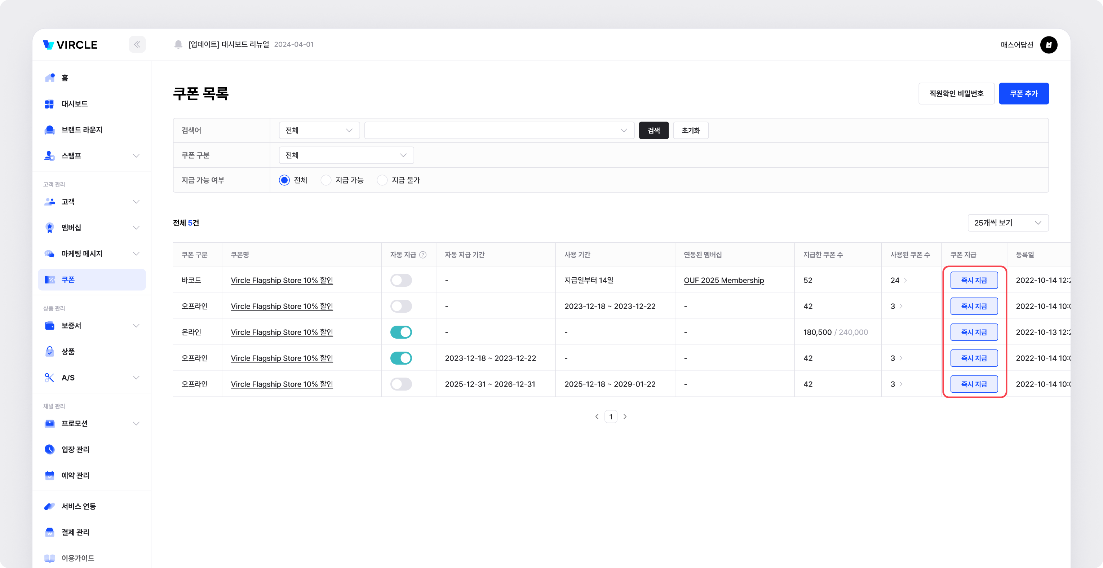Viewport: 1103px width, 568px height.
Task: Open 대시보드 from the sidebar
Action: (x=74, y=104)
